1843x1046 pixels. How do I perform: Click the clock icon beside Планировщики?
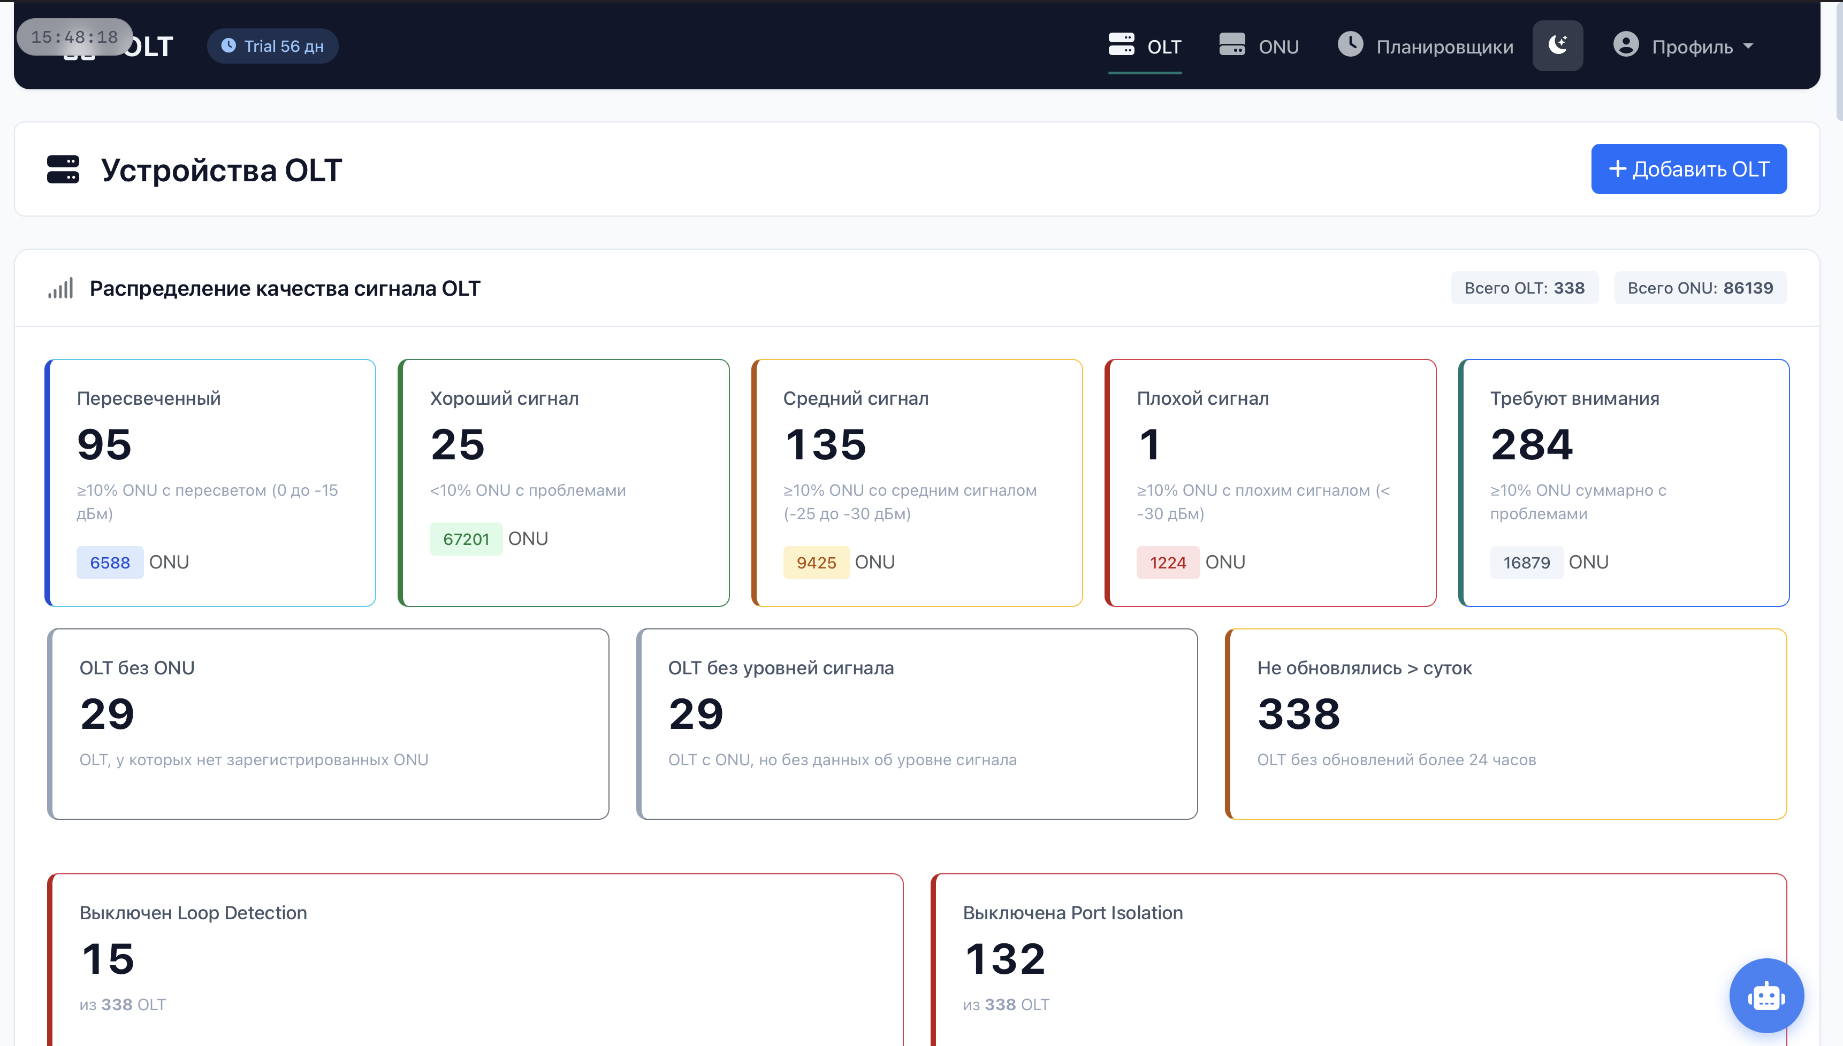[1350, 44]
